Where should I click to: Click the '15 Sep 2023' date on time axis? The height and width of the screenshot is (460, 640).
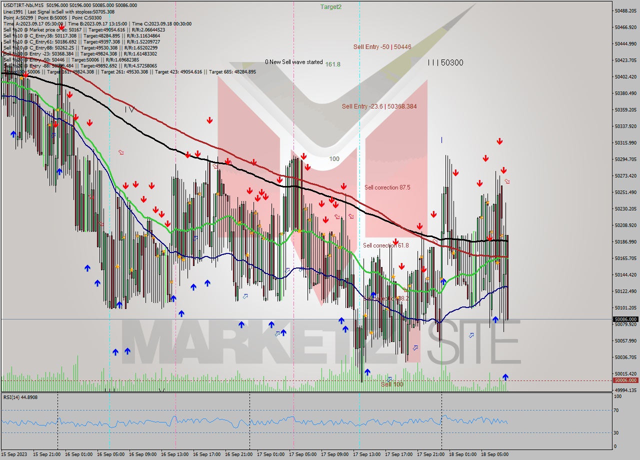coord(13,454)
